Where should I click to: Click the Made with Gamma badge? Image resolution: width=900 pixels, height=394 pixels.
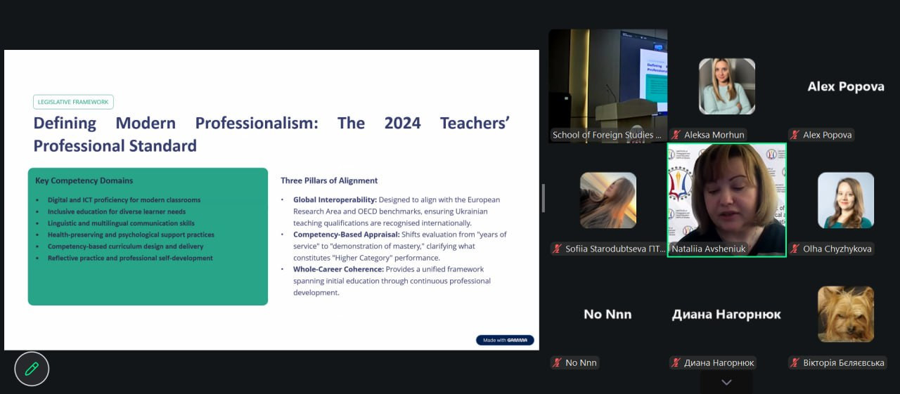505,340
